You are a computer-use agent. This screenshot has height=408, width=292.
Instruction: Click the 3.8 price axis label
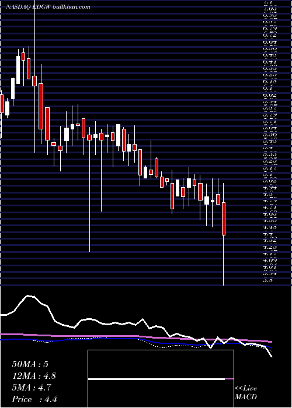(269, 280)
